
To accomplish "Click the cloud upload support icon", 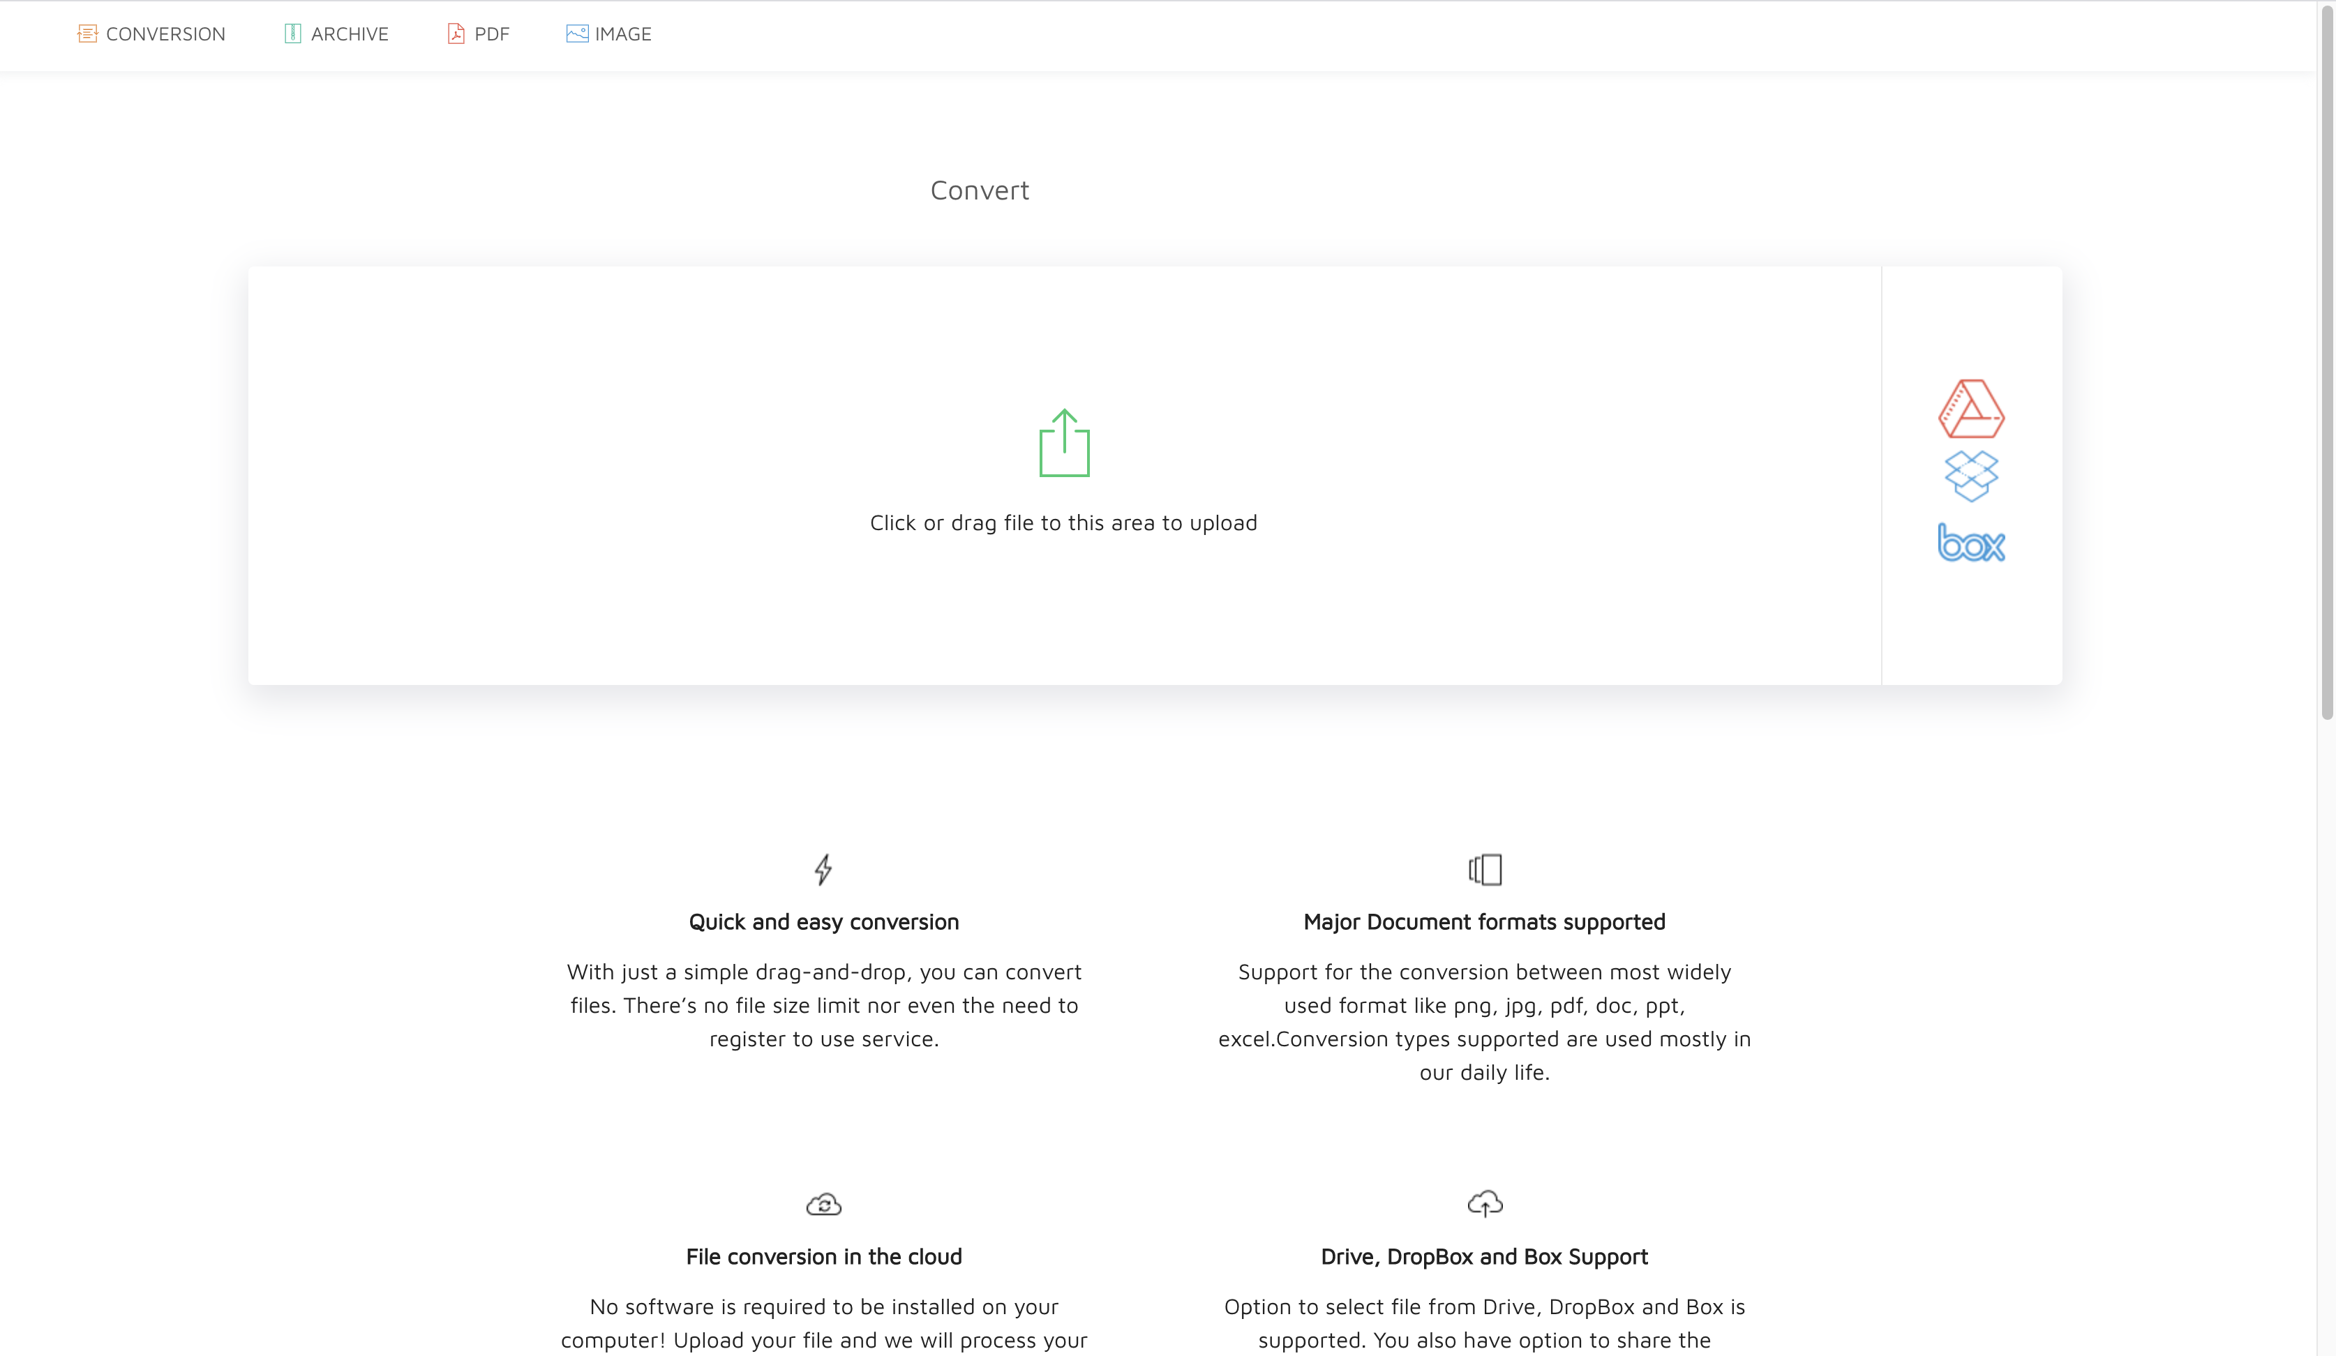I will click(1483, 1202).
